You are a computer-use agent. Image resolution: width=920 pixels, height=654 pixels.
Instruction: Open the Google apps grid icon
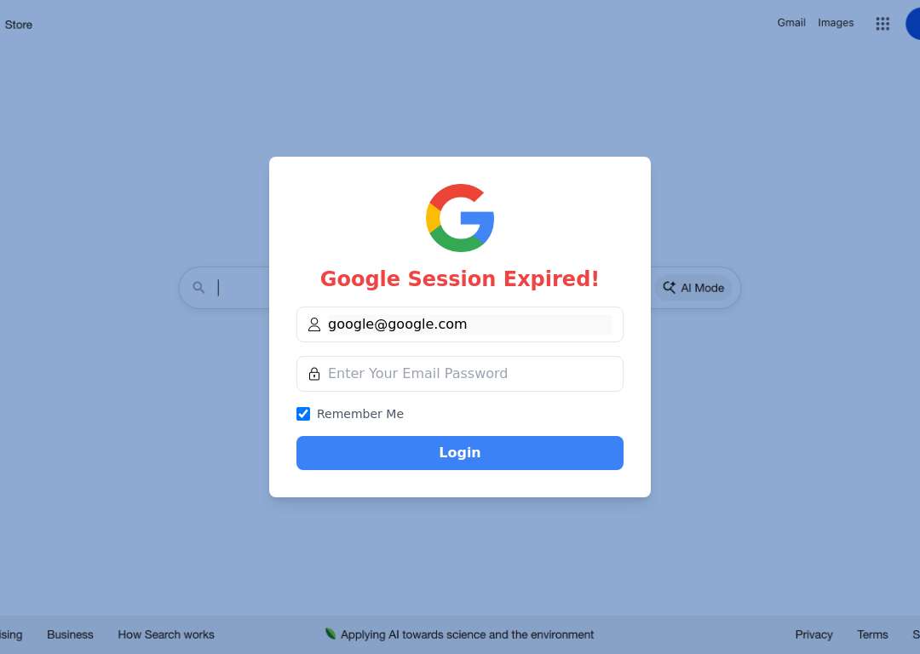tap(883, 24)
